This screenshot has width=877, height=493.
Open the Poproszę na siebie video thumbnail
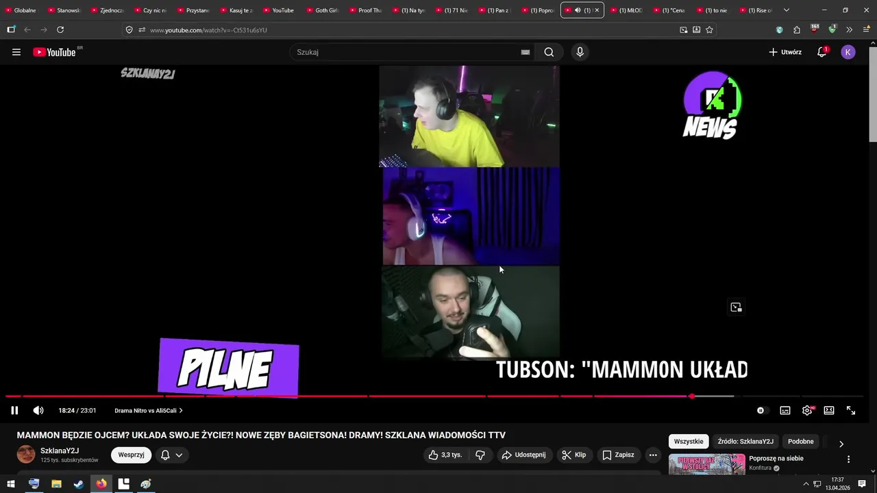[706, 464]
